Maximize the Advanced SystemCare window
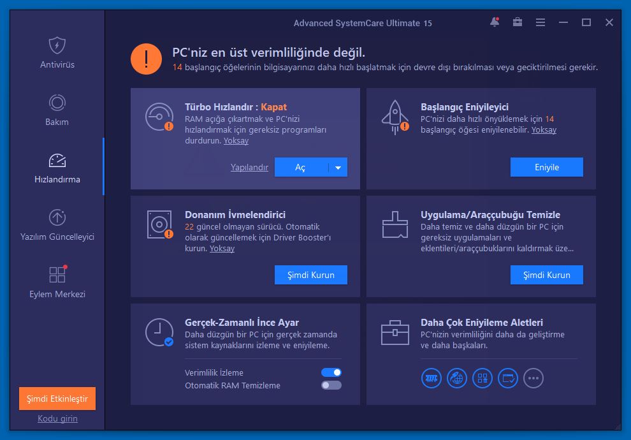Viewport: 631px width, 440px height. (586, 22)
